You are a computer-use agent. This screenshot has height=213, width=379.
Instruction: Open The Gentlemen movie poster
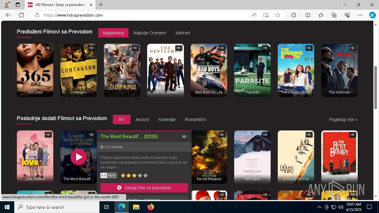166,70
